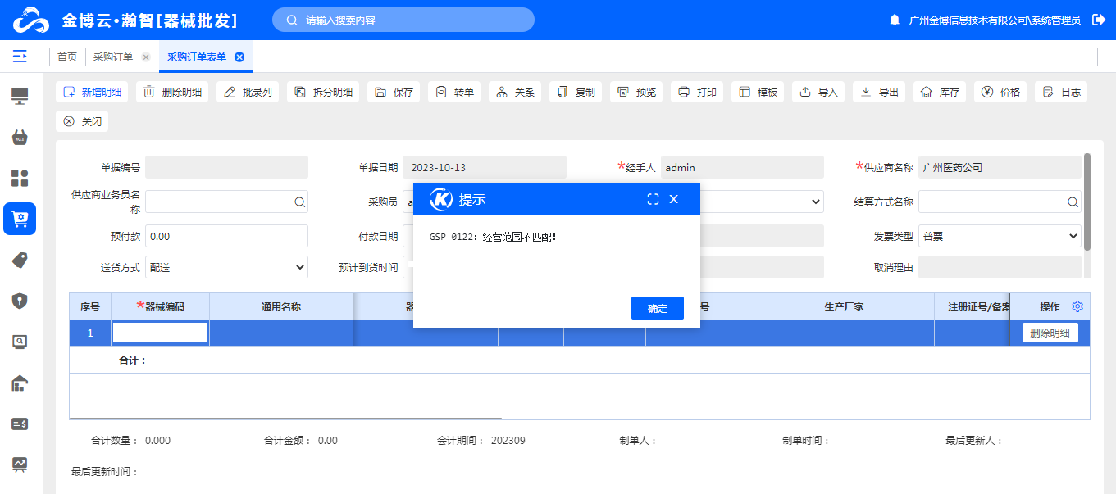The image size is (1116, 494).
Task: Maximize the 提示 dialog with fullscreen icon
Action: (x=653, y=199)
